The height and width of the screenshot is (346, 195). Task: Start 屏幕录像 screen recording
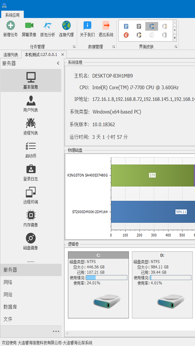pos(29,26)
